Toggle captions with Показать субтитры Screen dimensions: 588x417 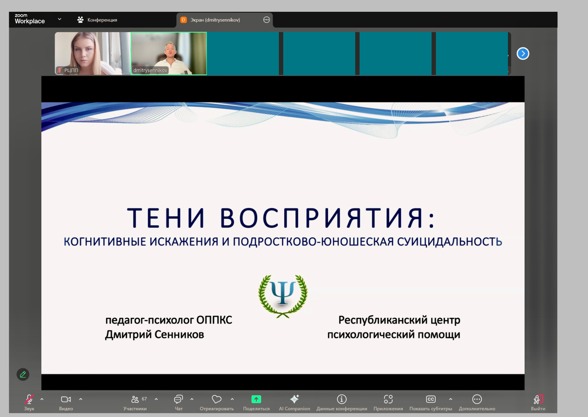pyautogui.click(x=431, y=402)
